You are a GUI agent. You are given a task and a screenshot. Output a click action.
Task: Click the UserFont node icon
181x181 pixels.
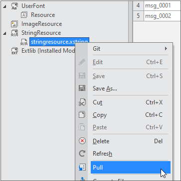coord(14,6)
